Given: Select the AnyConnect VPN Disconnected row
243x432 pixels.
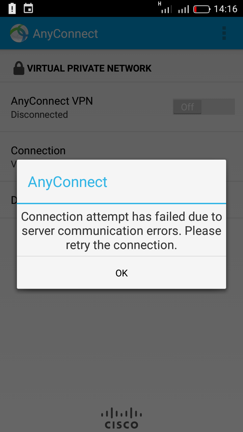Looking at the screenshot, I should 122,107.
